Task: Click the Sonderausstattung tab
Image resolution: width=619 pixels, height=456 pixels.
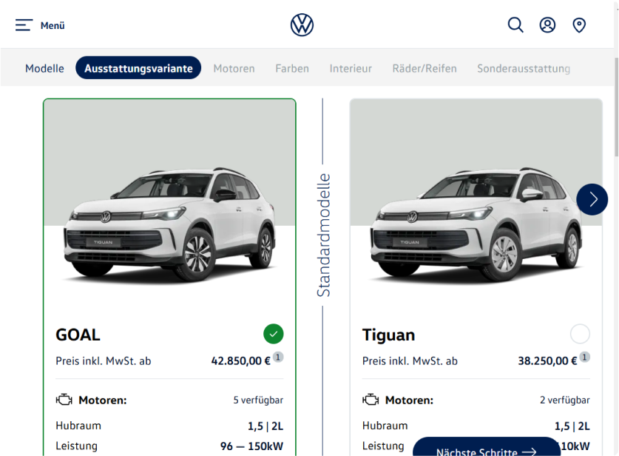Action: click(x=524, y=68)
